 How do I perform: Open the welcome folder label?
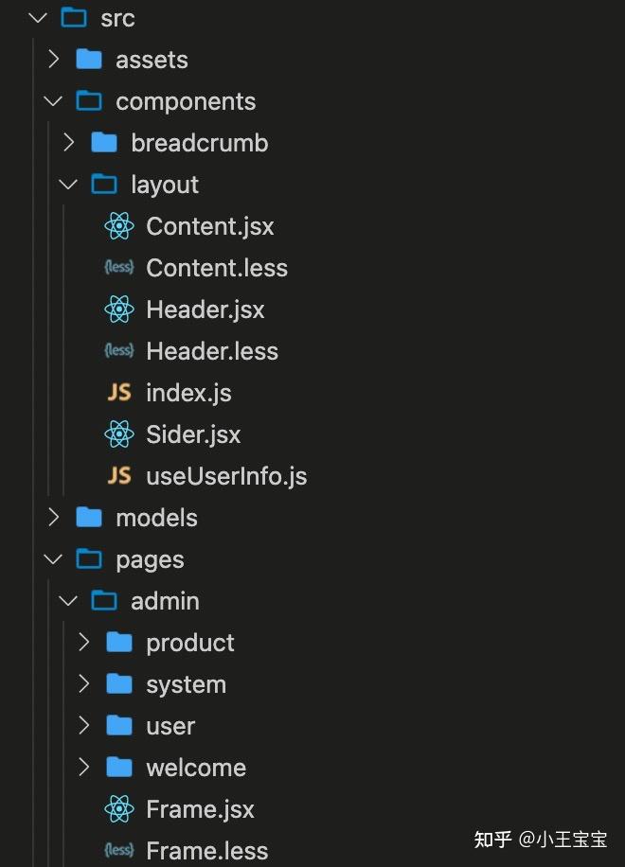tap(196, 768)
